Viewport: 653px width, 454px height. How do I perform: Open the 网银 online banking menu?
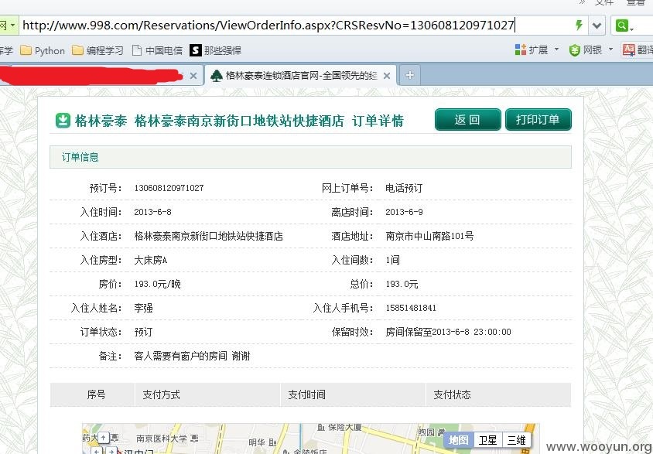pyautogui.click(x=590, y=50)
